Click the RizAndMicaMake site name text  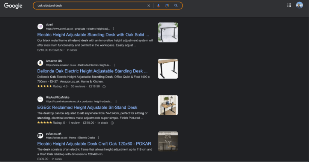pyautogui.click(x=57, y=97)
